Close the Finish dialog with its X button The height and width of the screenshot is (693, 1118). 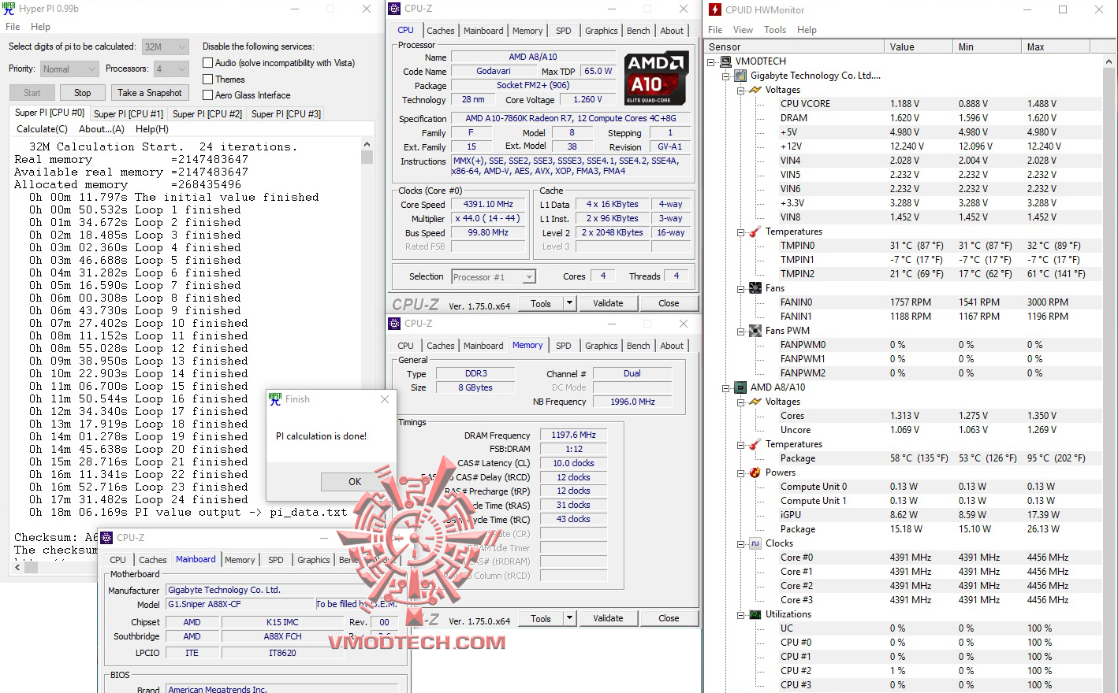coord(385,399)
